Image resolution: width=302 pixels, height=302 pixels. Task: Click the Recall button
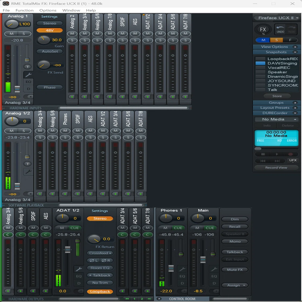click(x=235, y=227)
